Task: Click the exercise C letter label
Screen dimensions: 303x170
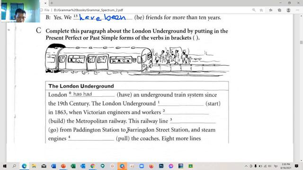Action: click(39, 30)
